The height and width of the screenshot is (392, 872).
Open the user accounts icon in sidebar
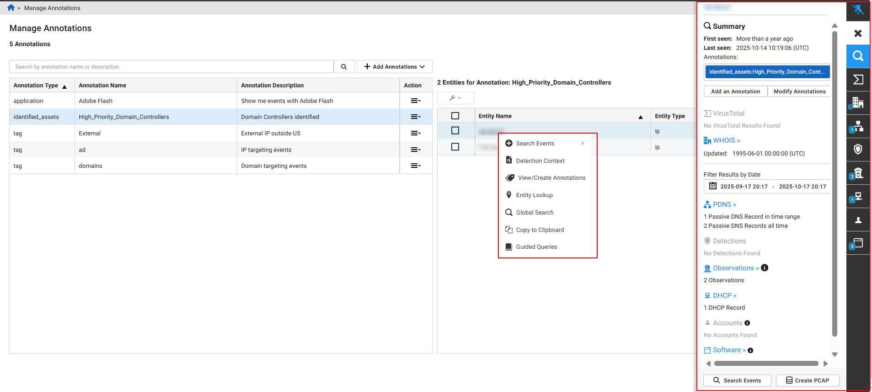(x=858, y=220)
